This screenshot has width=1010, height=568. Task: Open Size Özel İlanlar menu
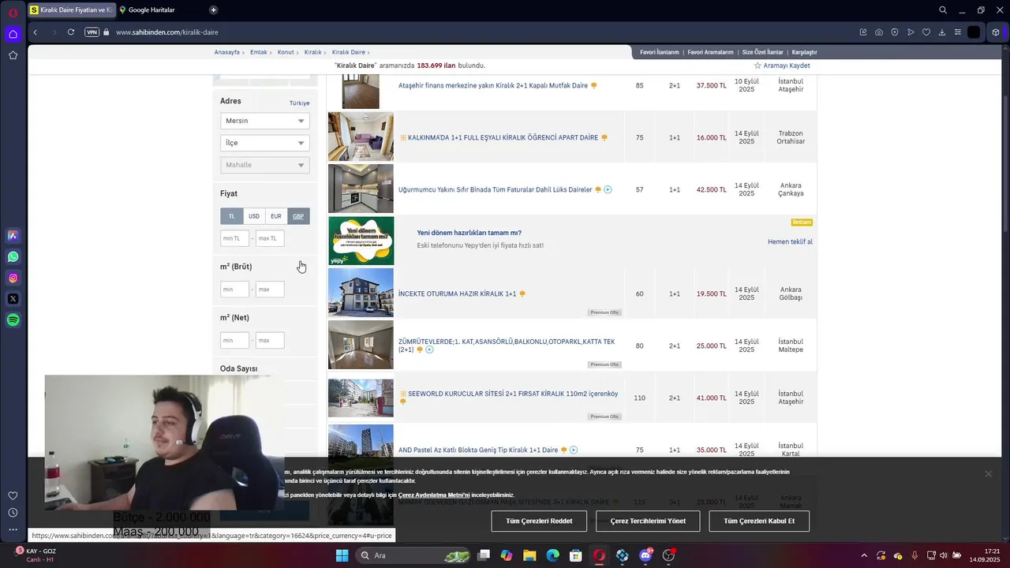763,52
